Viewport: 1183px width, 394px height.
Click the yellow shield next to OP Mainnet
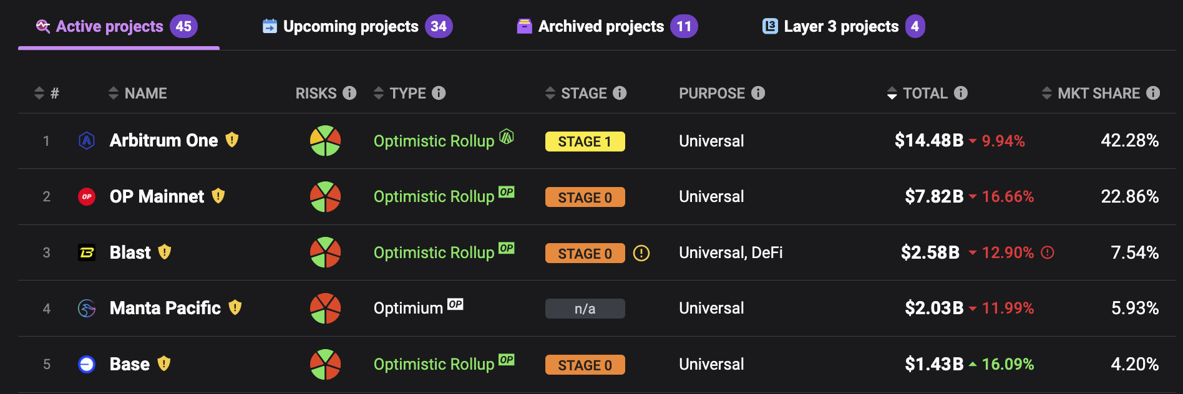tap(218, 196)
